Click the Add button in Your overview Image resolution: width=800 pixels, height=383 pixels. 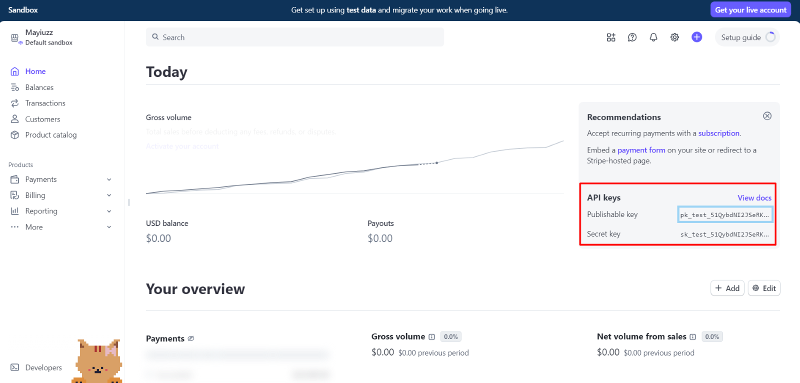pos(727,288)
